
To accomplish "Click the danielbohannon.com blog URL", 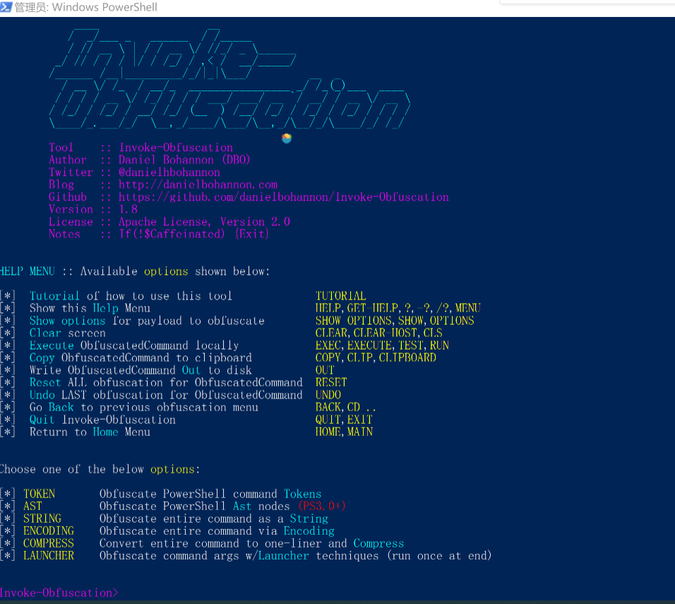I will [198, 185].
